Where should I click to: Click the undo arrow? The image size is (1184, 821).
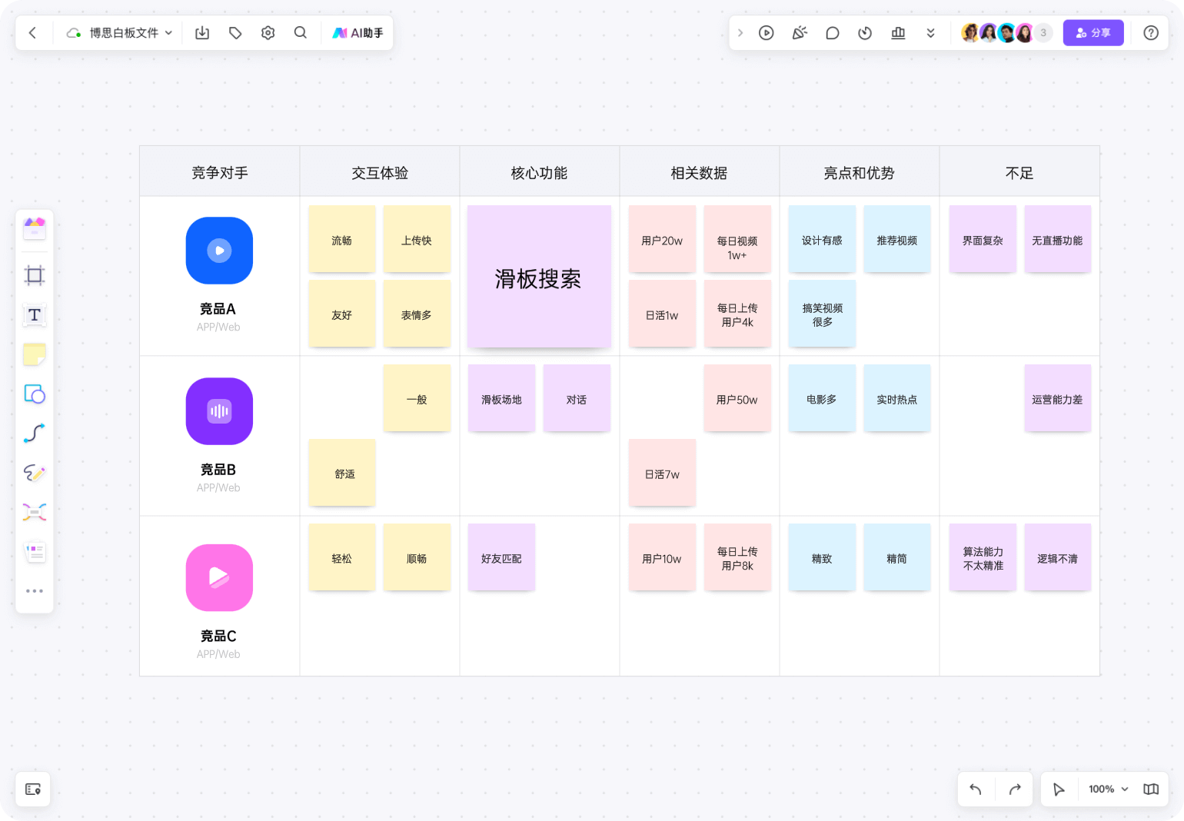point(976,789)
